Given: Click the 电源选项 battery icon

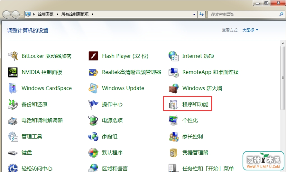Looking at the screenshot, I should 93,121.
